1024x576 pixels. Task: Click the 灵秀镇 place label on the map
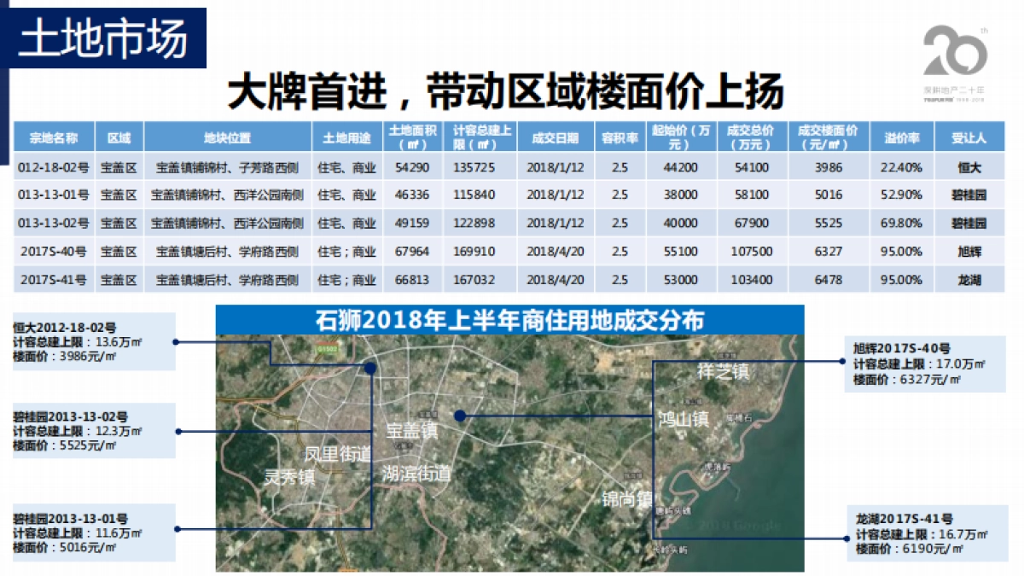[x=290, y=476]
